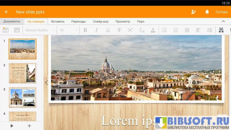Toggle italic formatting

[x=96, y=30]
